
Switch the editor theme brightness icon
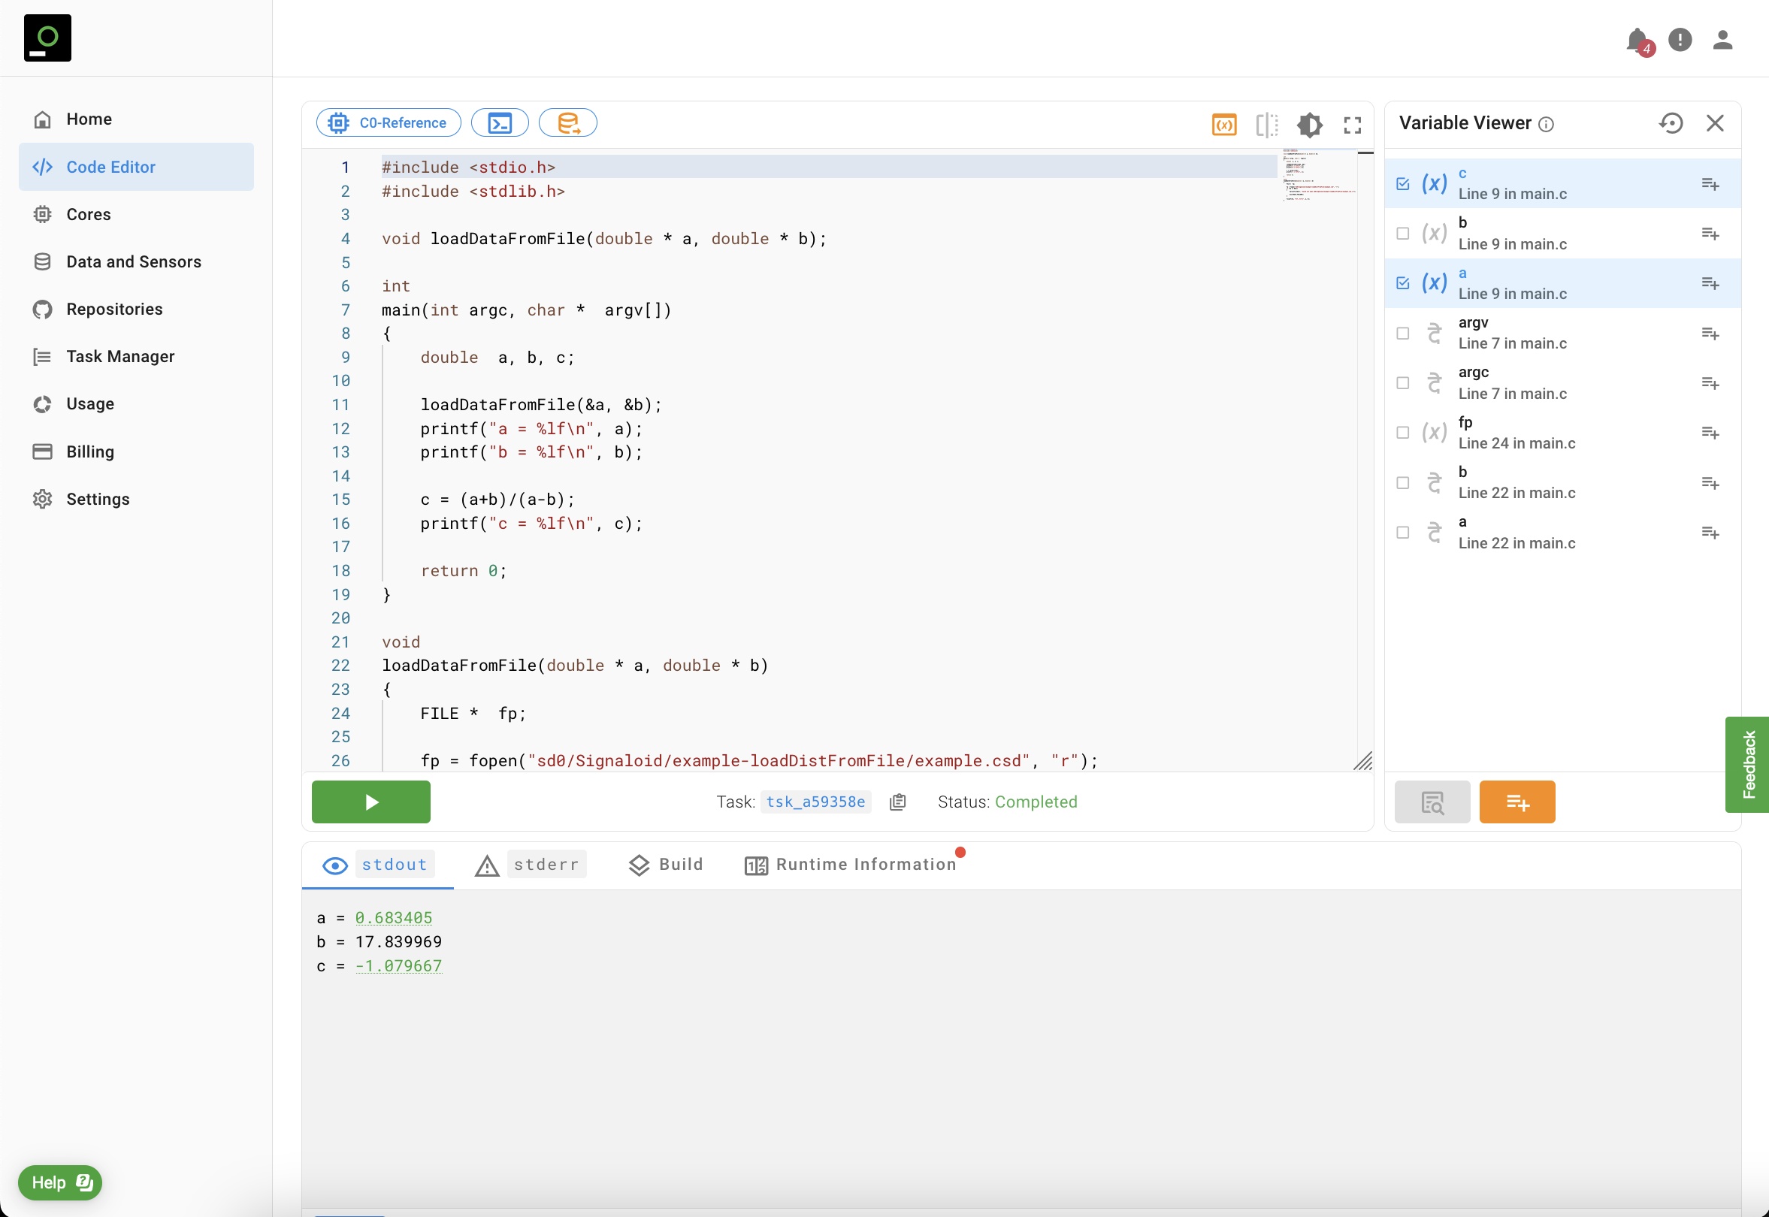pyautogui.click(x=1309, y=124)
